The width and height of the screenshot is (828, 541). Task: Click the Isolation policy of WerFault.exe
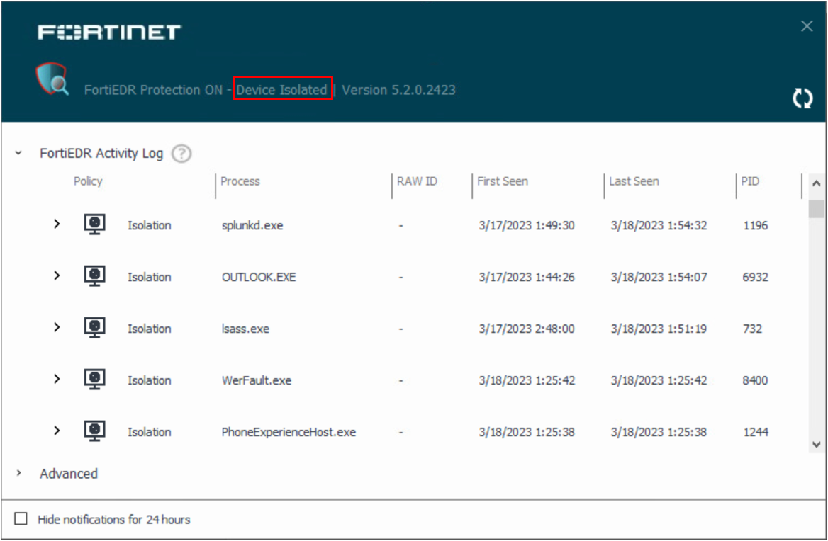pos(150,381)
